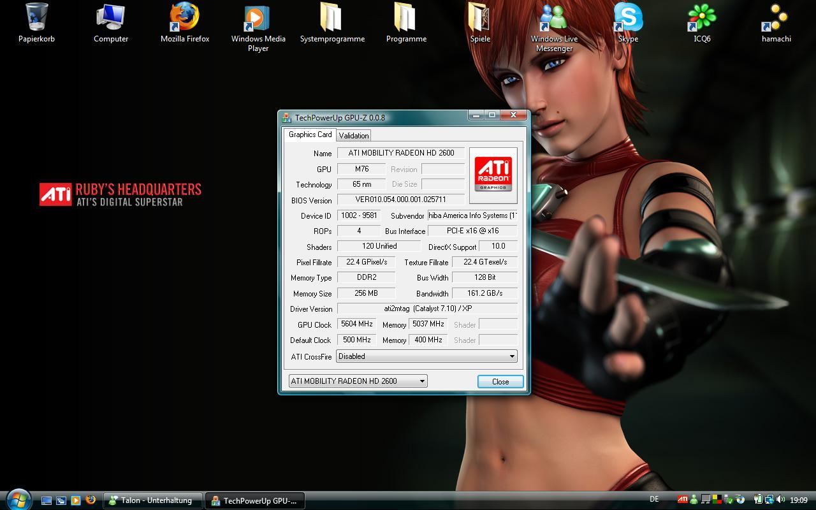Click the network connection tray icon
This screenshot has width=816, height=510.
tap(769, 500)
